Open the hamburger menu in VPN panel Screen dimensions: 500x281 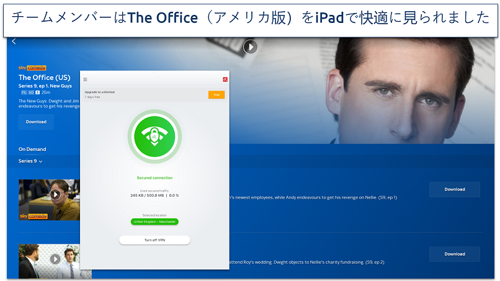(85, 79)
